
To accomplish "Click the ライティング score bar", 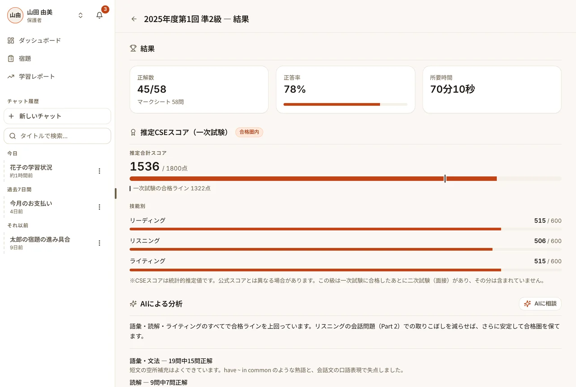I will tap(346, 270).
